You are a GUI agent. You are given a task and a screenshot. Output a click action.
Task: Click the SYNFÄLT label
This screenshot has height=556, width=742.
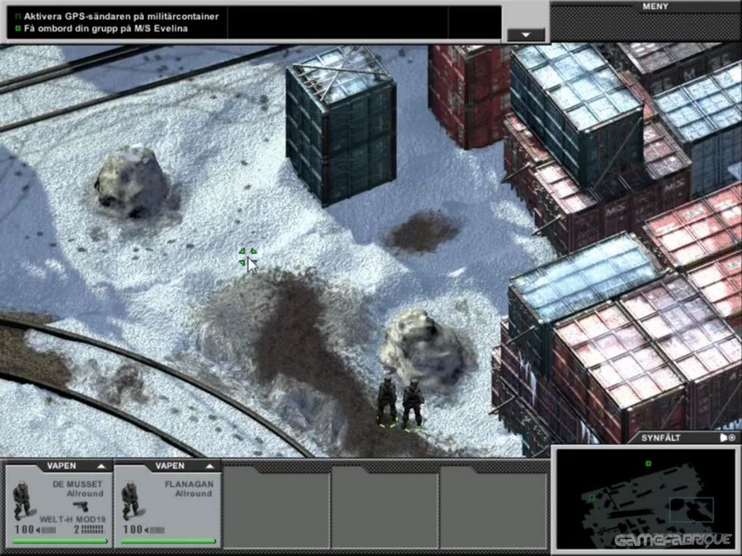click(660, 438)
